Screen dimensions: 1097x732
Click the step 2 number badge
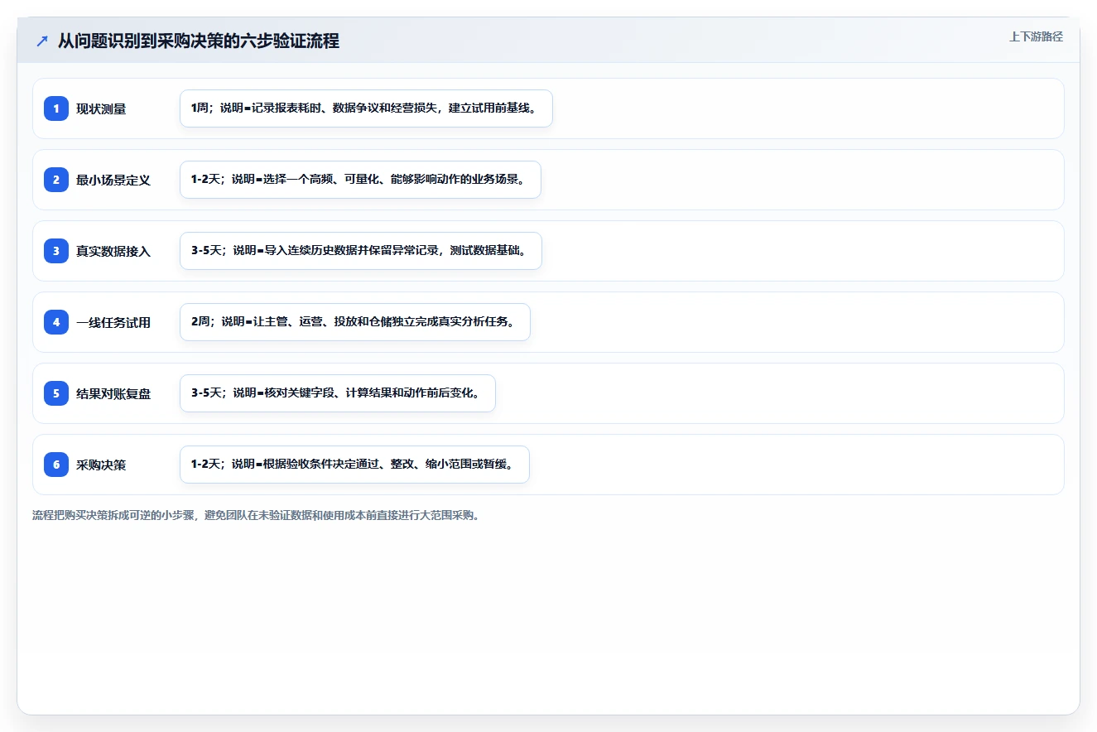click(56, 180)
